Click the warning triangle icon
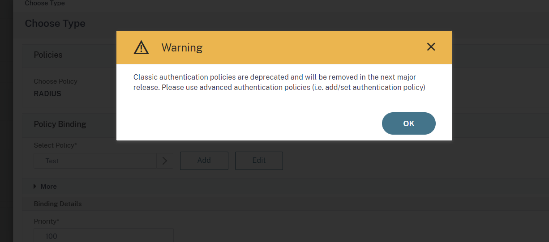This screenshot has height=242, width=549. click(141, 47)
